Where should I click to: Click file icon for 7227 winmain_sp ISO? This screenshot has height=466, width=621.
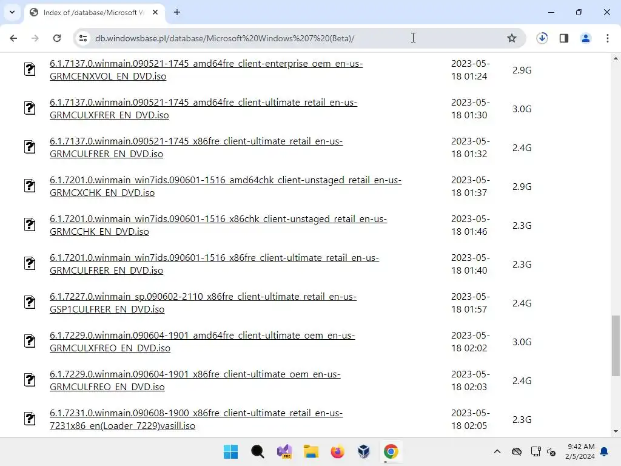pos(30,302)
